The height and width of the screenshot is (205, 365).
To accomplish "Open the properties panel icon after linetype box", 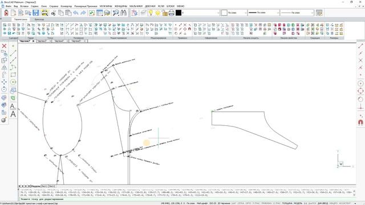I will tap(319, 13).
